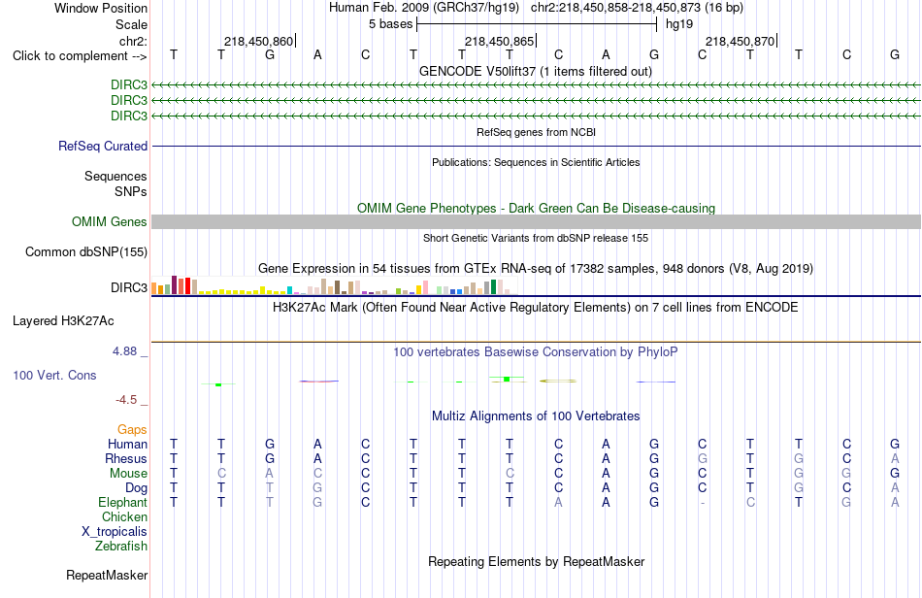Click the 5 bases scale bar
Screen dimensions: 922x598
(537, 24)
